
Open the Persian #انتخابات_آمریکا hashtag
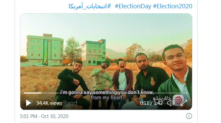click(90, 6)
